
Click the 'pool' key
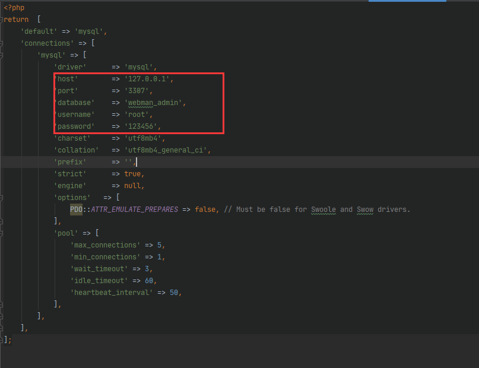pyautogui.click(x=66, y=233)
